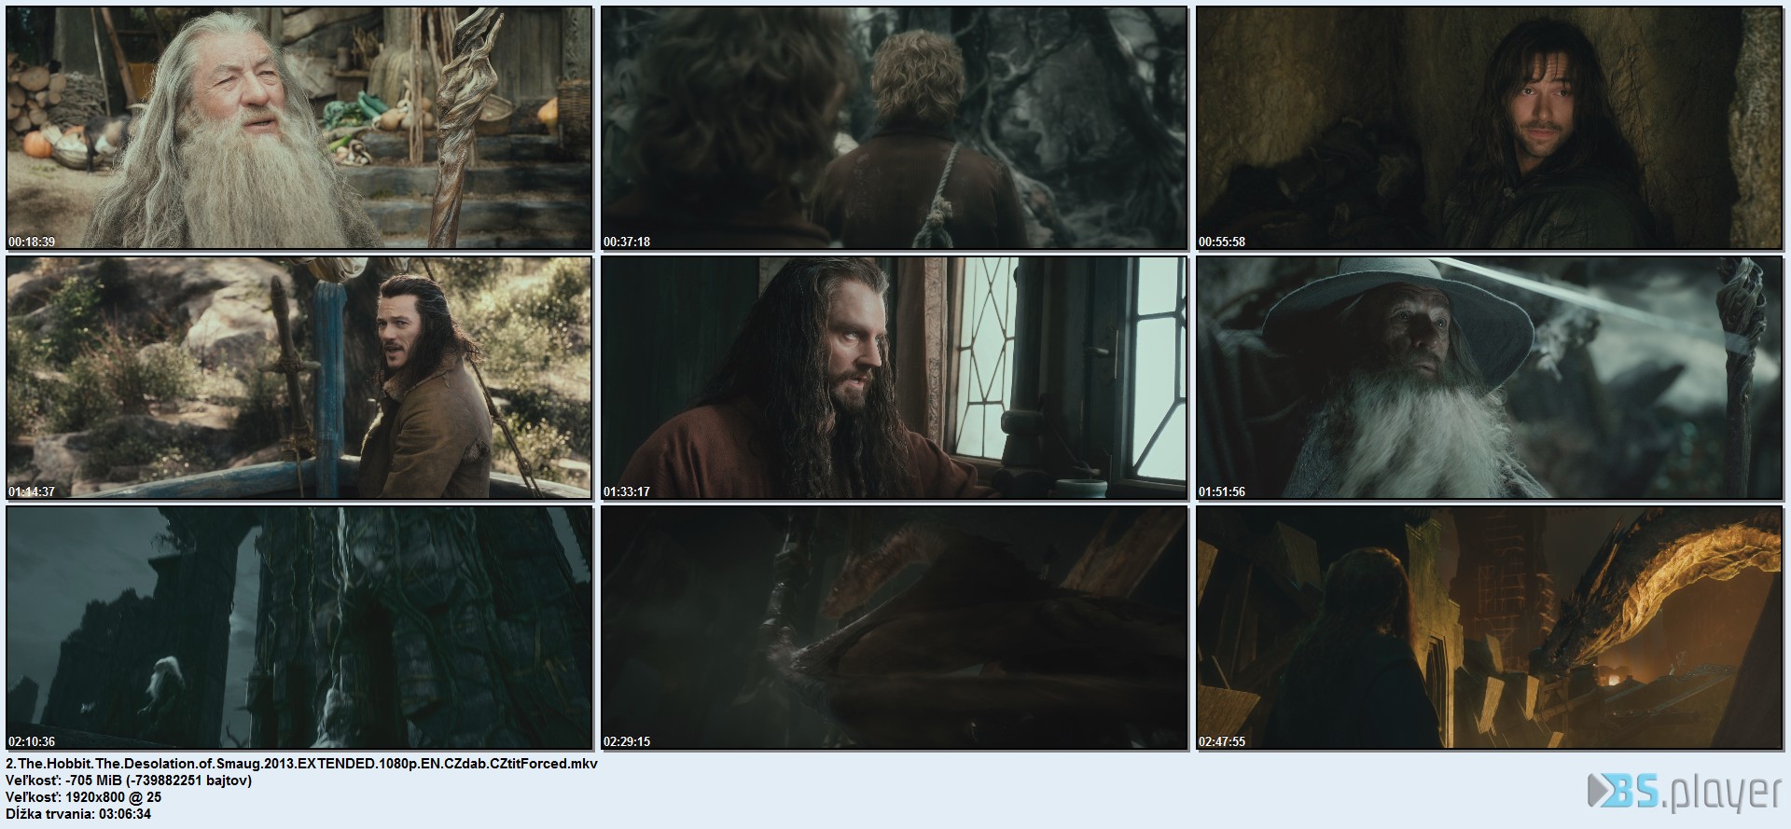The image size is (1791, 829).
Task: Select the Gandalf with grey hat thumbnail
Action: pyautogui.click(x=1489, y=378)
